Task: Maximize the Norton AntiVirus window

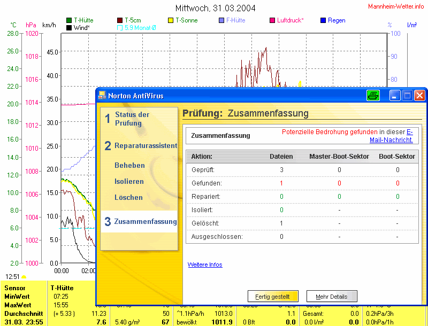Action: (x=407, y=96)
